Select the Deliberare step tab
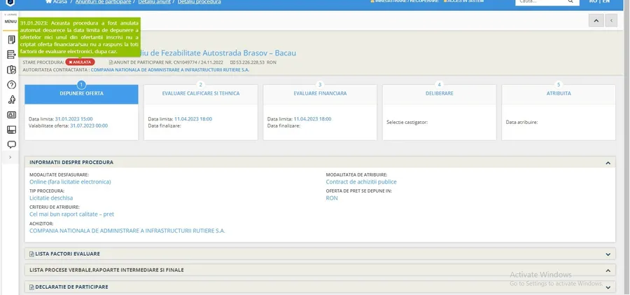The height and width of the screenshot is (295, 630). point(439,93)
